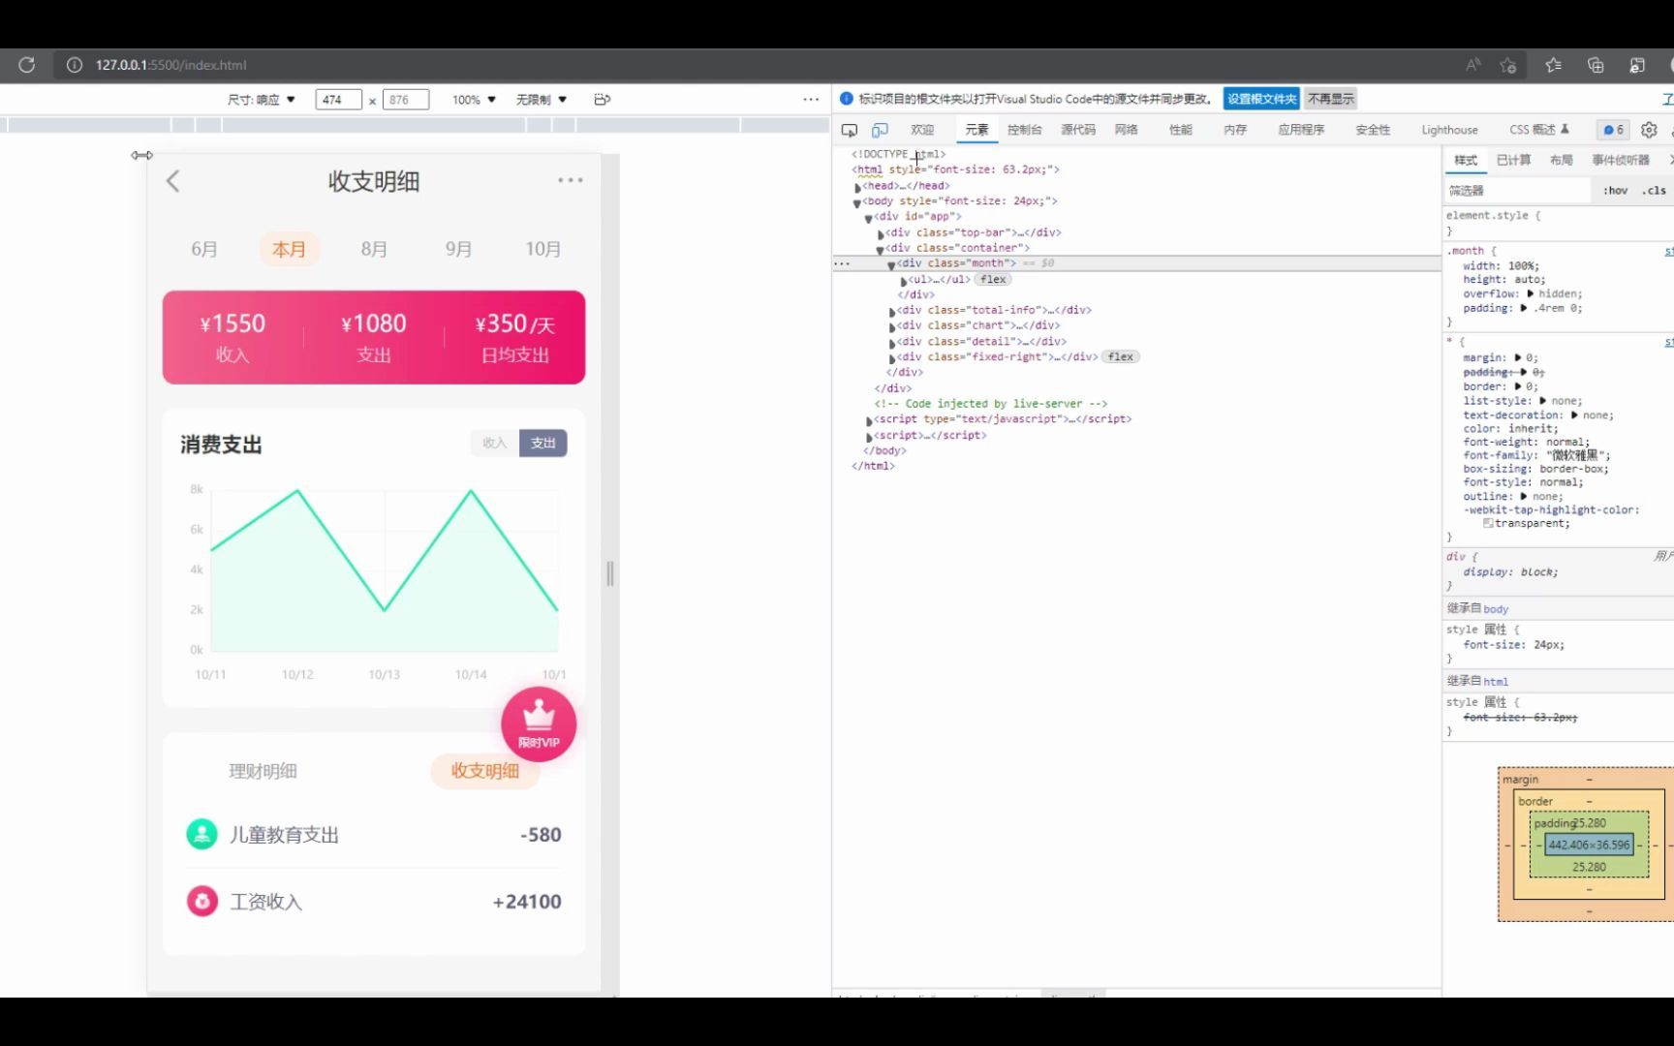Open DevTools settings gear

pyautogui.click(x=1649, y=129)
